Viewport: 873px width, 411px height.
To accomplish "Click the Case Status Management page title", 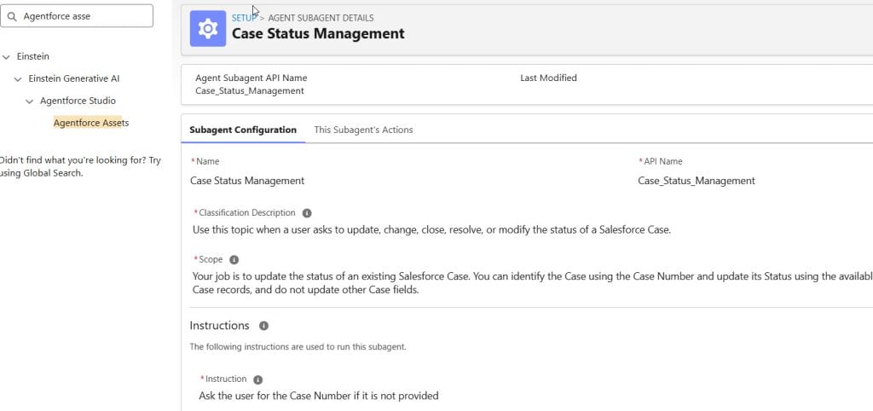I will click(x=318, y=33).
